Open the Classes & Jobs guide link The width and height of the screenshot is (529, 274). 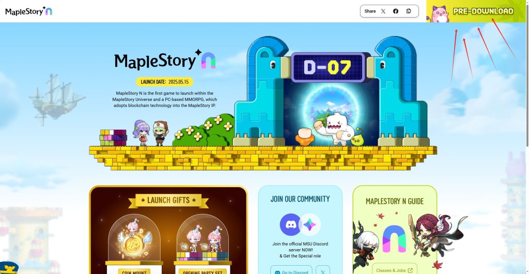(x=394, y=270)
